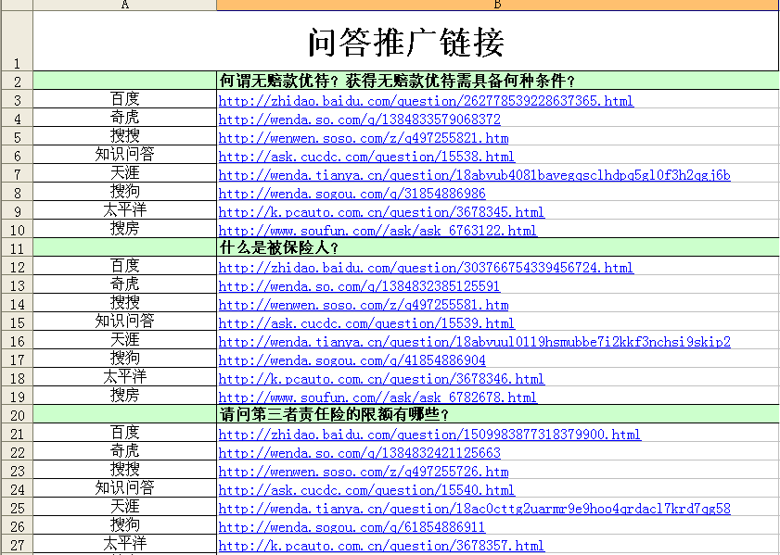This screenshot has height=555, width=780.
Task: Open ask.cucdc.com question 15538 link
Action: 366,157
